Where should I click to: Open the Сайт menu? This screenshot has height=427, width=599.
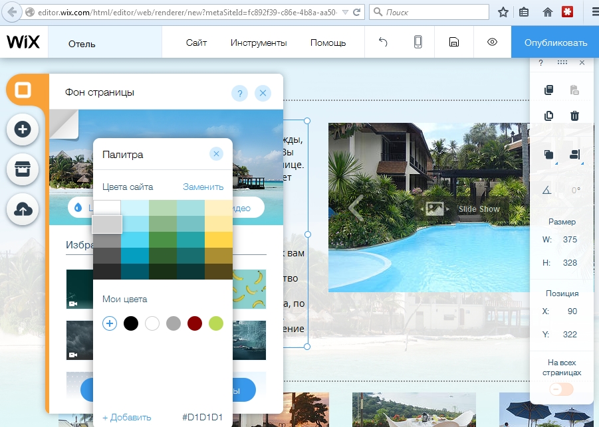pos(196,43)
